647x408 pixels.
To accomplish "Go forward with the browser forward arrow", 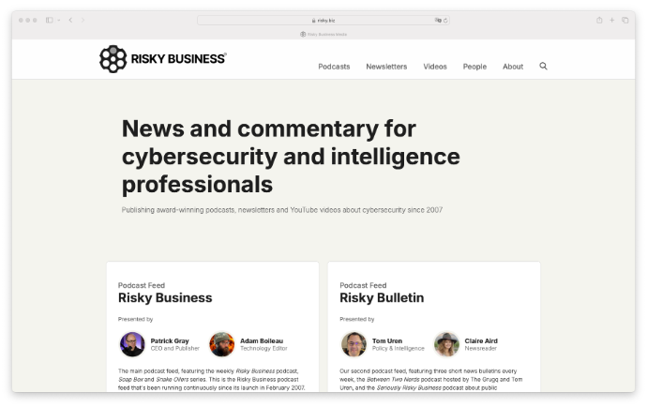I will click(83, 20).
